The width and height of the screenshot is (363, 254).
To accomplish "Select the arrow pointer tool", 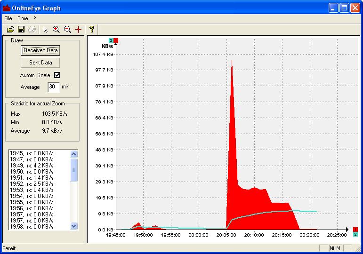I will [45, 29].
